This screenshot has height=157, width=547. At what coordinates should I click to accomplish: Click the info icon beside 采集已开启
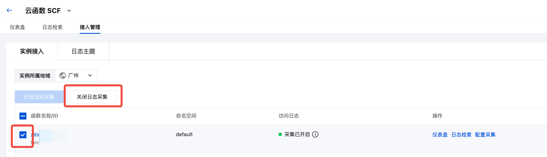(315, 135)
